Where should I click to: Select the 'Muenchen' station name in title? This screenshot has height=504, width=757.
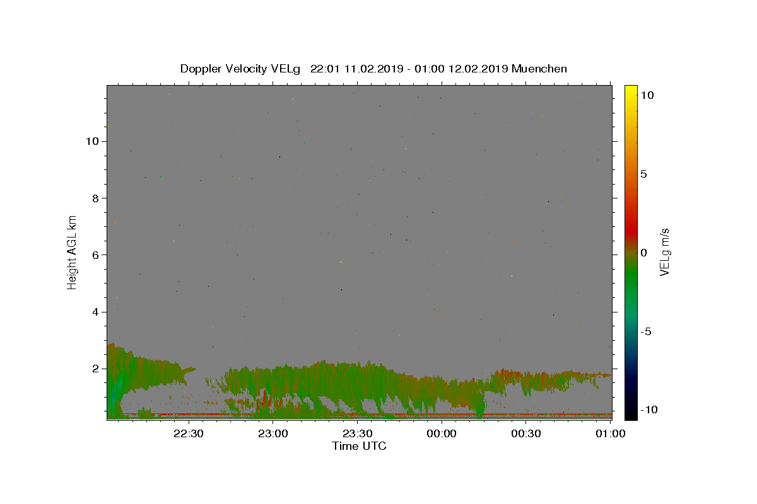click(539, 69)
